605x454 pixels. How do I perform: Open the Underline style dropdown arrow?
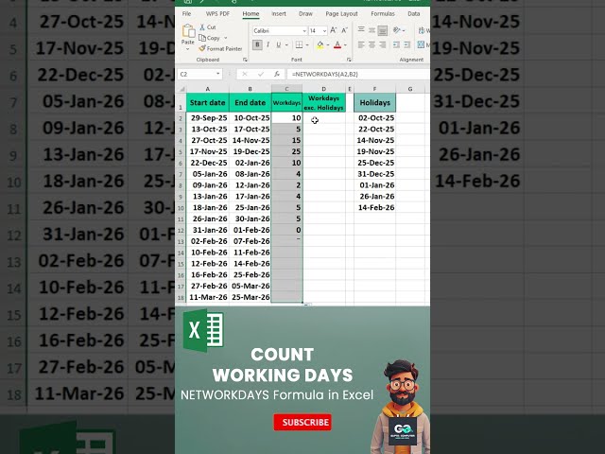tap(286, 45)
